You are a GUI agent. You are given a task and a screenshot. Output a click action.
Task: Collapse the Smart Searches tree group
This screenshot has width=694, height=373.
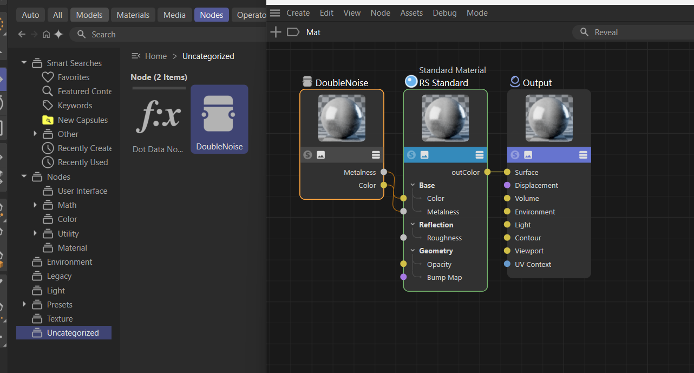(x=24, y=63)
